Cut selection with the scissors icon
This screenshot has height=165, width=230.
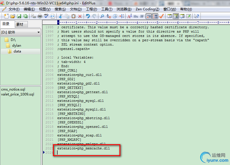[60, 16]
